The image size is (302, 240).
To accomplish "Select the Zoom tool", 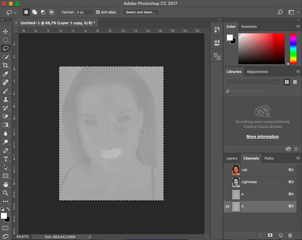I will tap(6, 193).
